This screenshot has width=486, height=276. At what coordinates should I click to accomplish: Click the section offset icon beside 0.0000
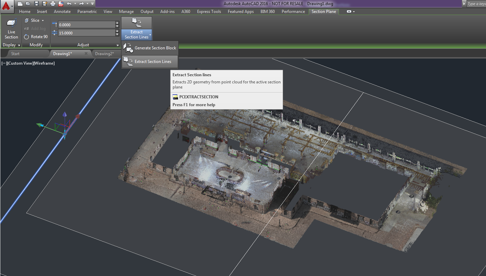[55, 25]
